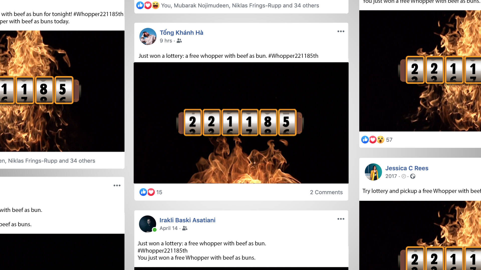Viewport: 481px width, 270px height.
Task: Open Tống Khánh Hà's profile name link
Action: point(181,32)
